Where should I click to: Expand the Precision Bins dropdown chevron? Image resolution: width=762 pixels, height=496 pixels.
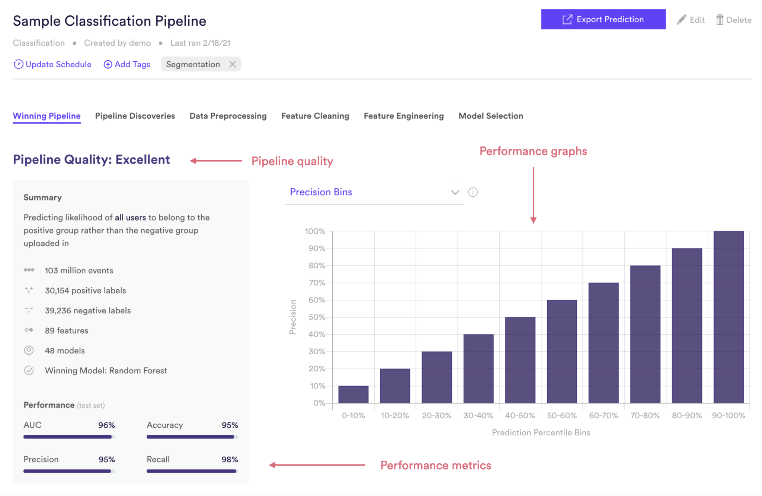(x=455, y=192)
